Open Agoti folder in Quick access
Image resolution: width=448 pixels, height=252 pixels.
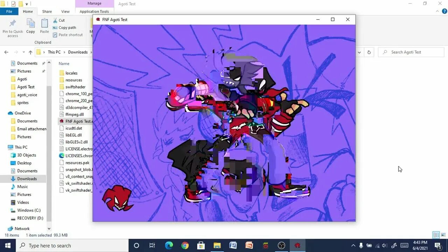(x=22, y=79)
